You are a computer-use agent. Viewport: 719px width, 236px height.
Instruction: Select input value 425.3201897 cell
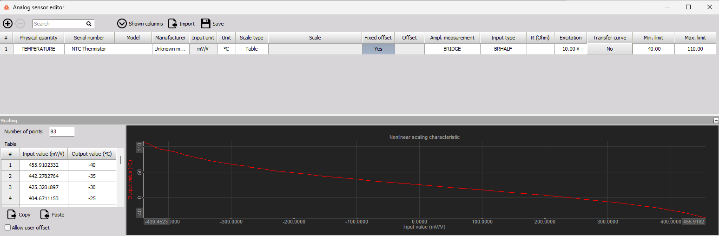coord(44,188)
